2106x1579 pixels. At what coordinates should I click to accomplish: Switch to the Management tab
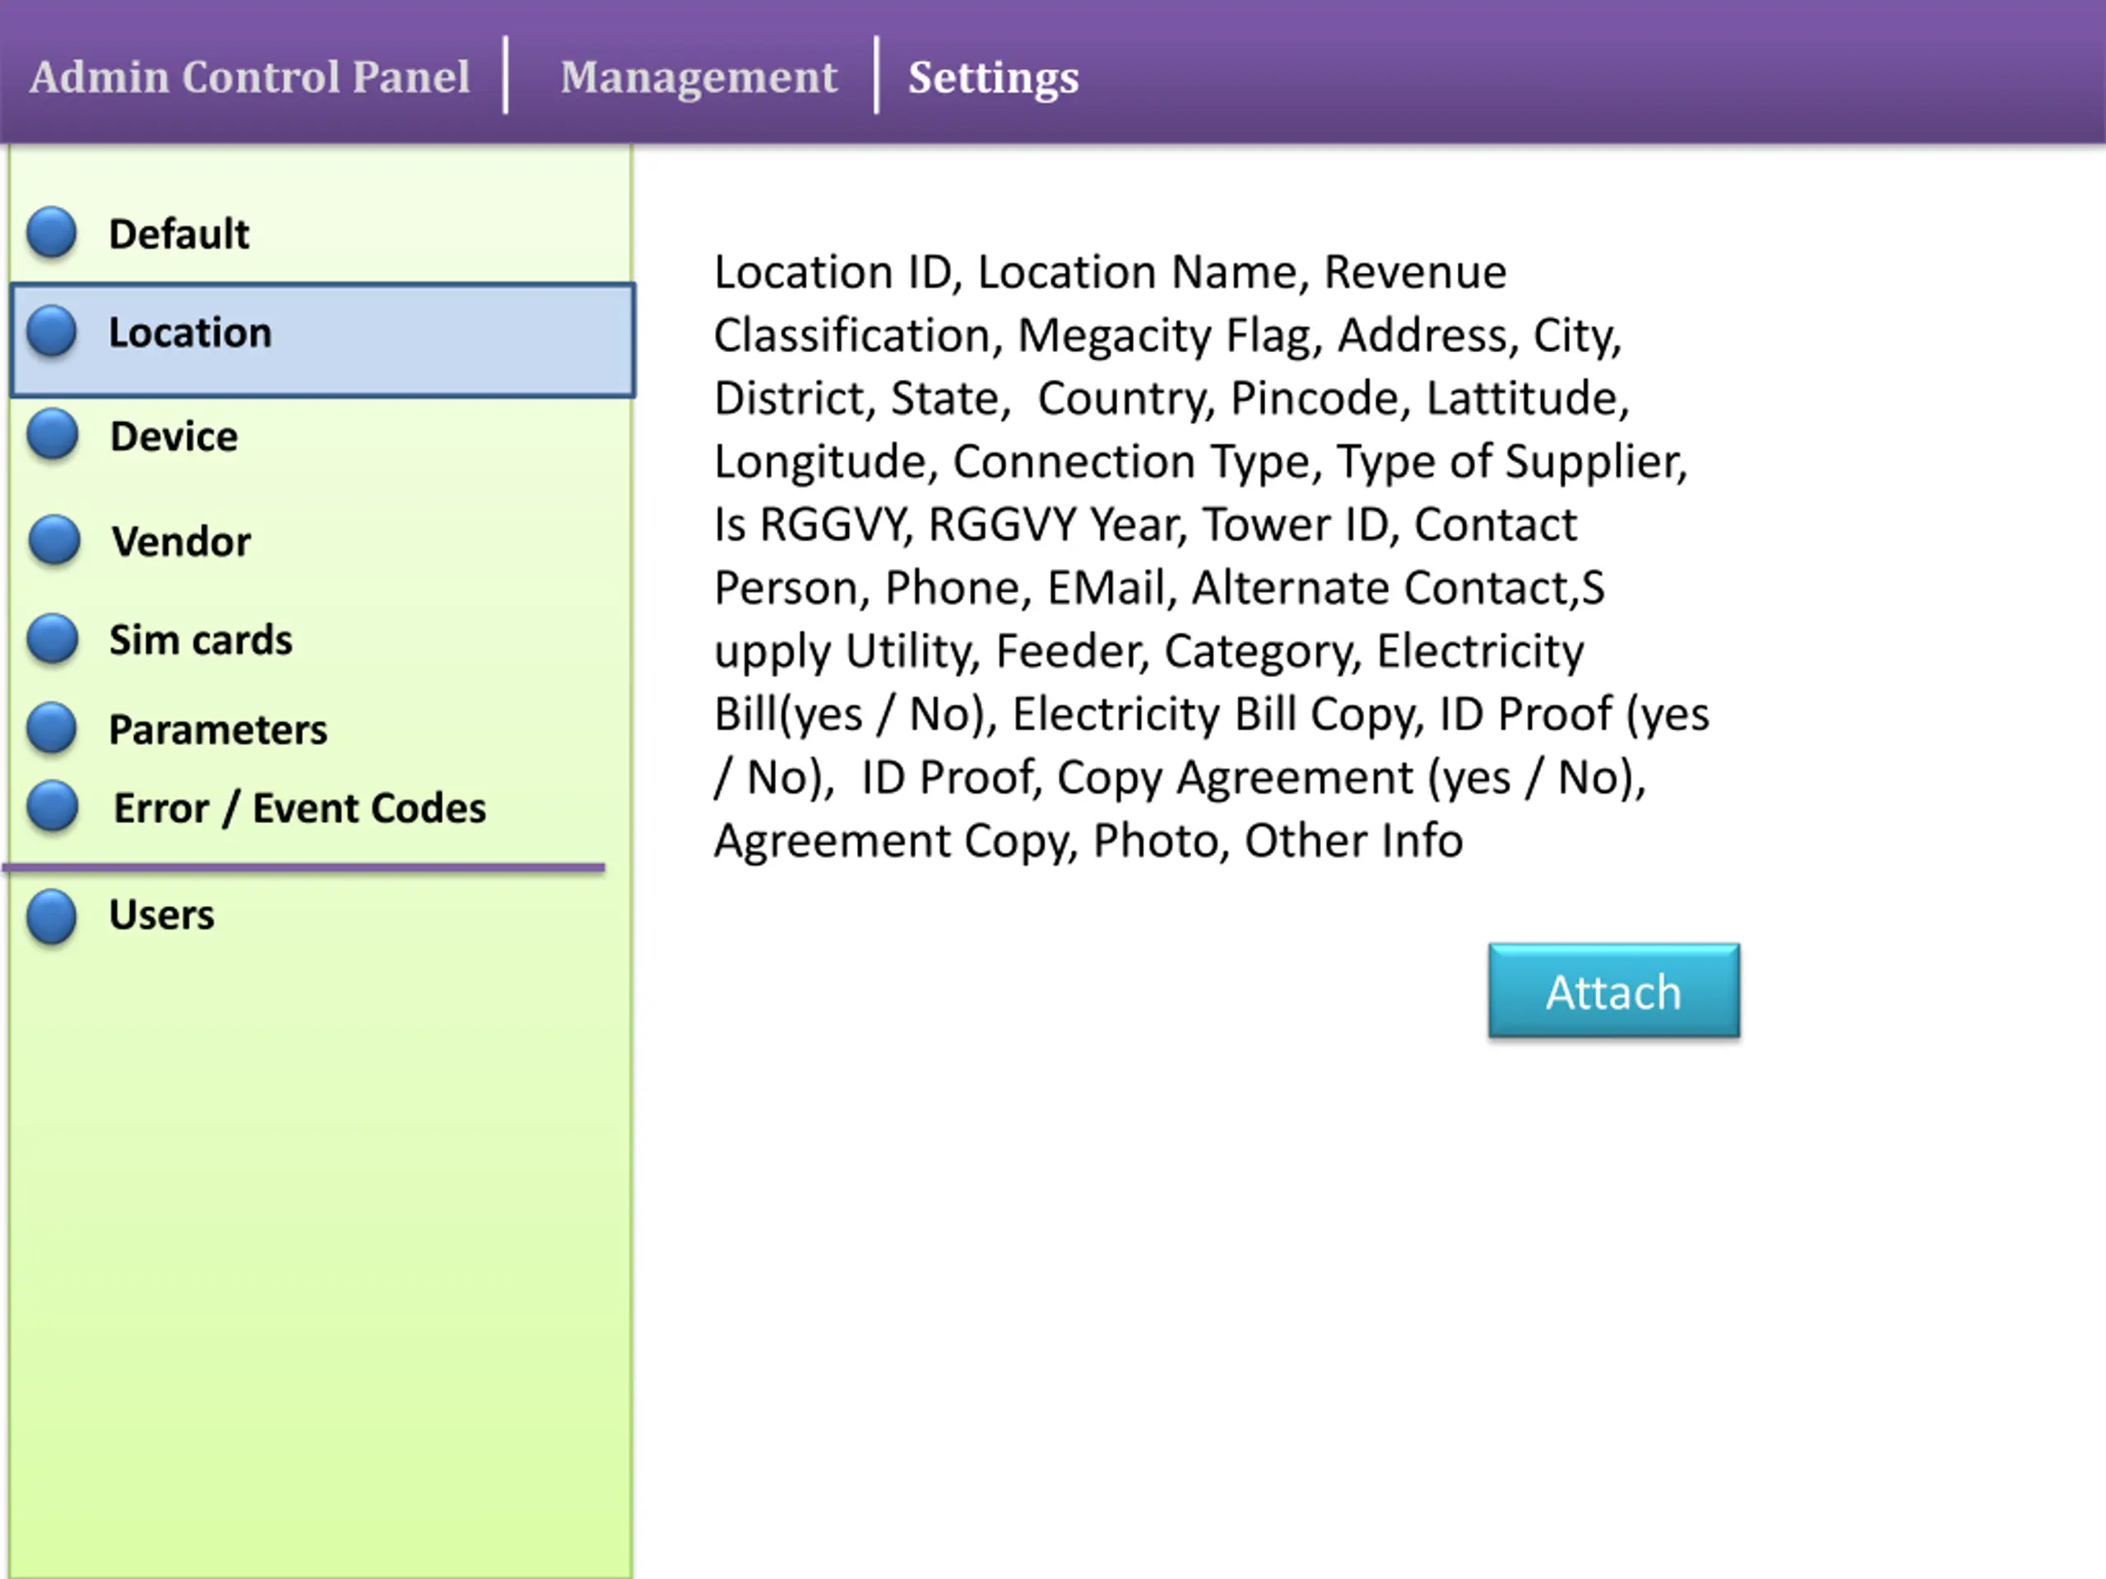tap(698, 77)
